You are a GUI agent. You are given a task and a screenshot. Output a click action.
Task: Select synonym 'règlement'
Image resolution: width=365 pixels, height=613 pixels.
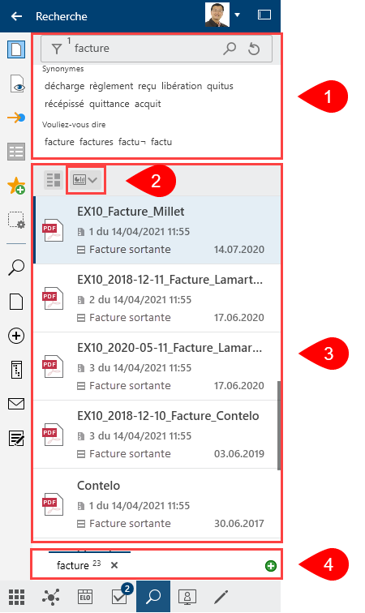pos(111,86)
